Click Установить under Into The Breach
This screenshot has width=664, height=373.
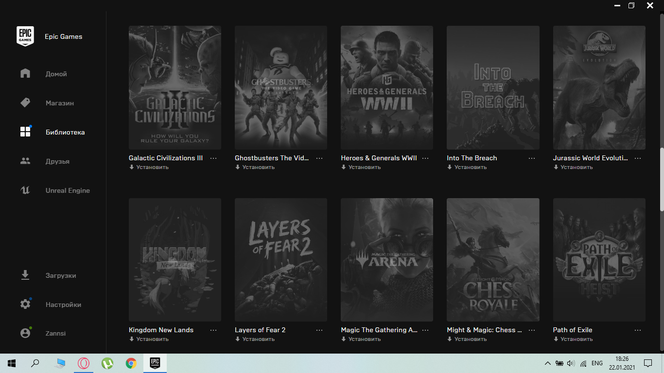click(467, 167)
